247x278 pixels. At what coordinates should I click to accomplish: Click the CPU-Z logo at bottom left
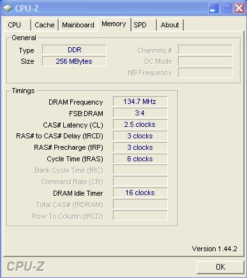(x=26, y=267)
